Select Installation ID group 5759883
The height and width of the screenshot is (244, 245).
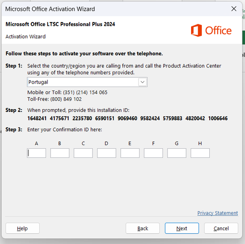pyautogui.click(x=172, y=118)
